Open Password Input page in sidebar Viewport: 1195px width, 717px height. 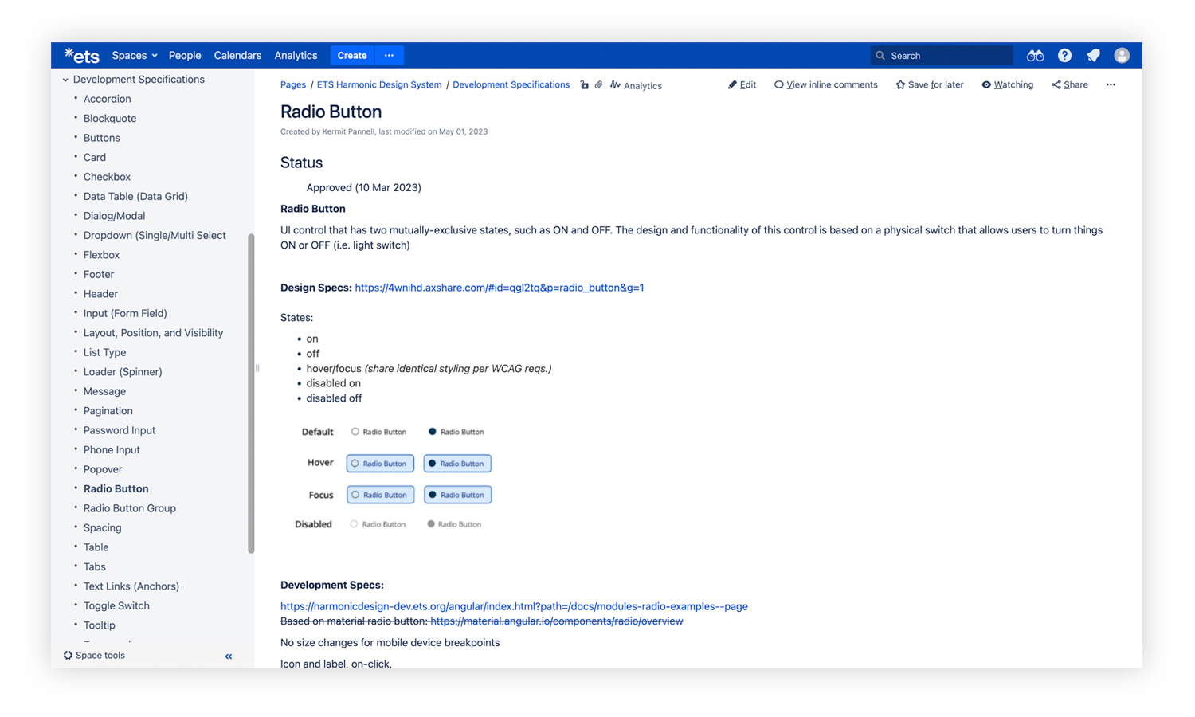pos(119,430)
